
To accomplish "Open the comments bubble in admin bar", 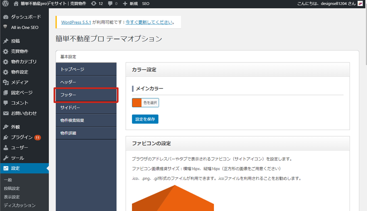I will [x=113, y=3].
